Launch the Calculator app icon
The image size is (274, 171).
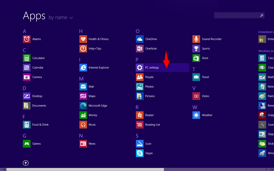coord(27,58)
